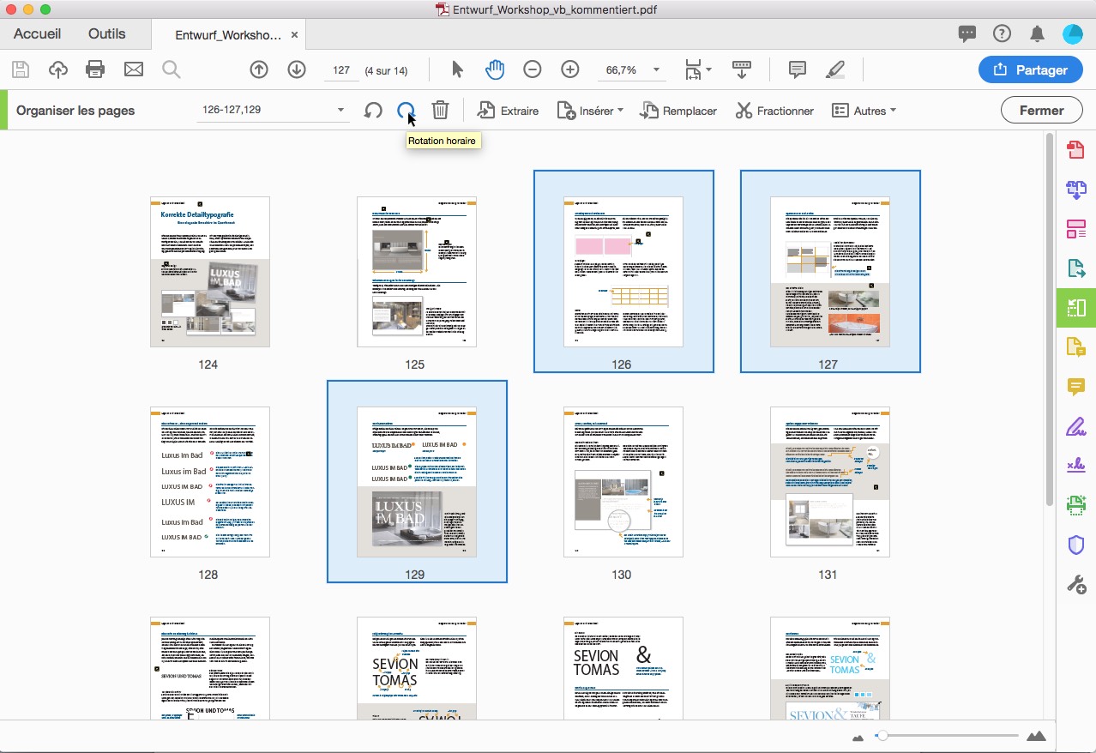Open the Protect shield tool in the sidebar
The width and height of the screenshot is (1096, 753).
click(1075, 545)
